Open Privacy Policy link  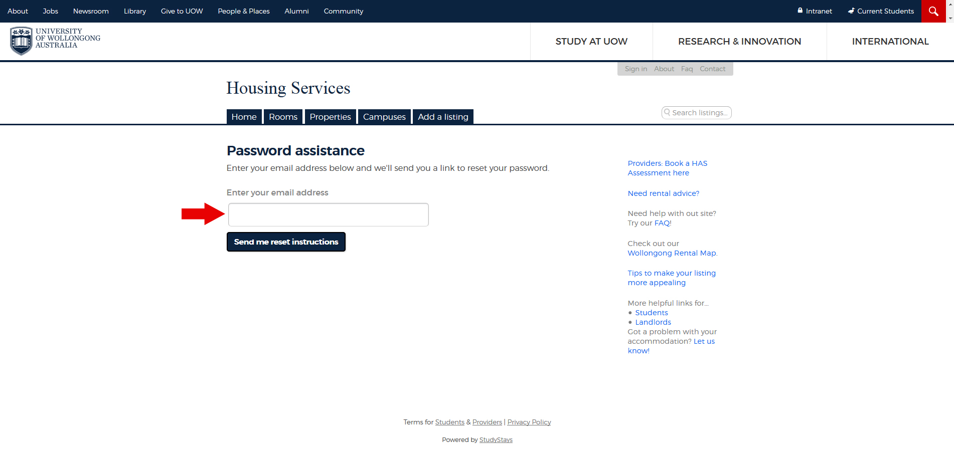pyautogui.click(x=529, y=422)
